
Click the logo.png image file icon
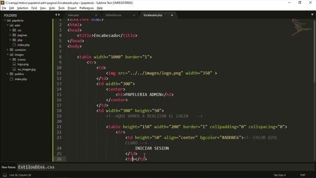click(14, 64)
